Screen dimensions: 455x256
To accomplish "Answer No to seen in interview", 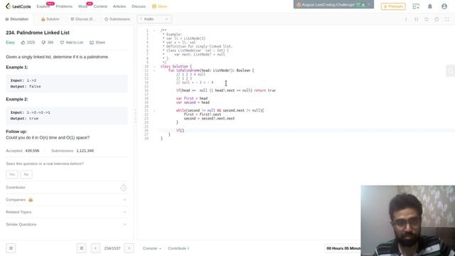I will point(26,174).
